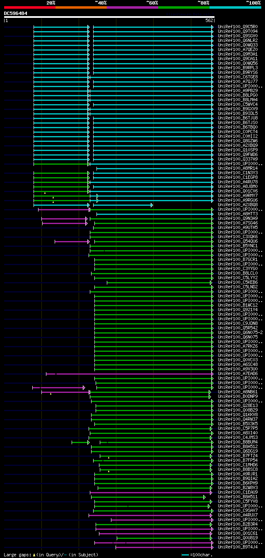This screenshot has height=558, width=265.
Task: Click hit label UniRef100_Q9M3A1
Action: click(x=238, y=54)
